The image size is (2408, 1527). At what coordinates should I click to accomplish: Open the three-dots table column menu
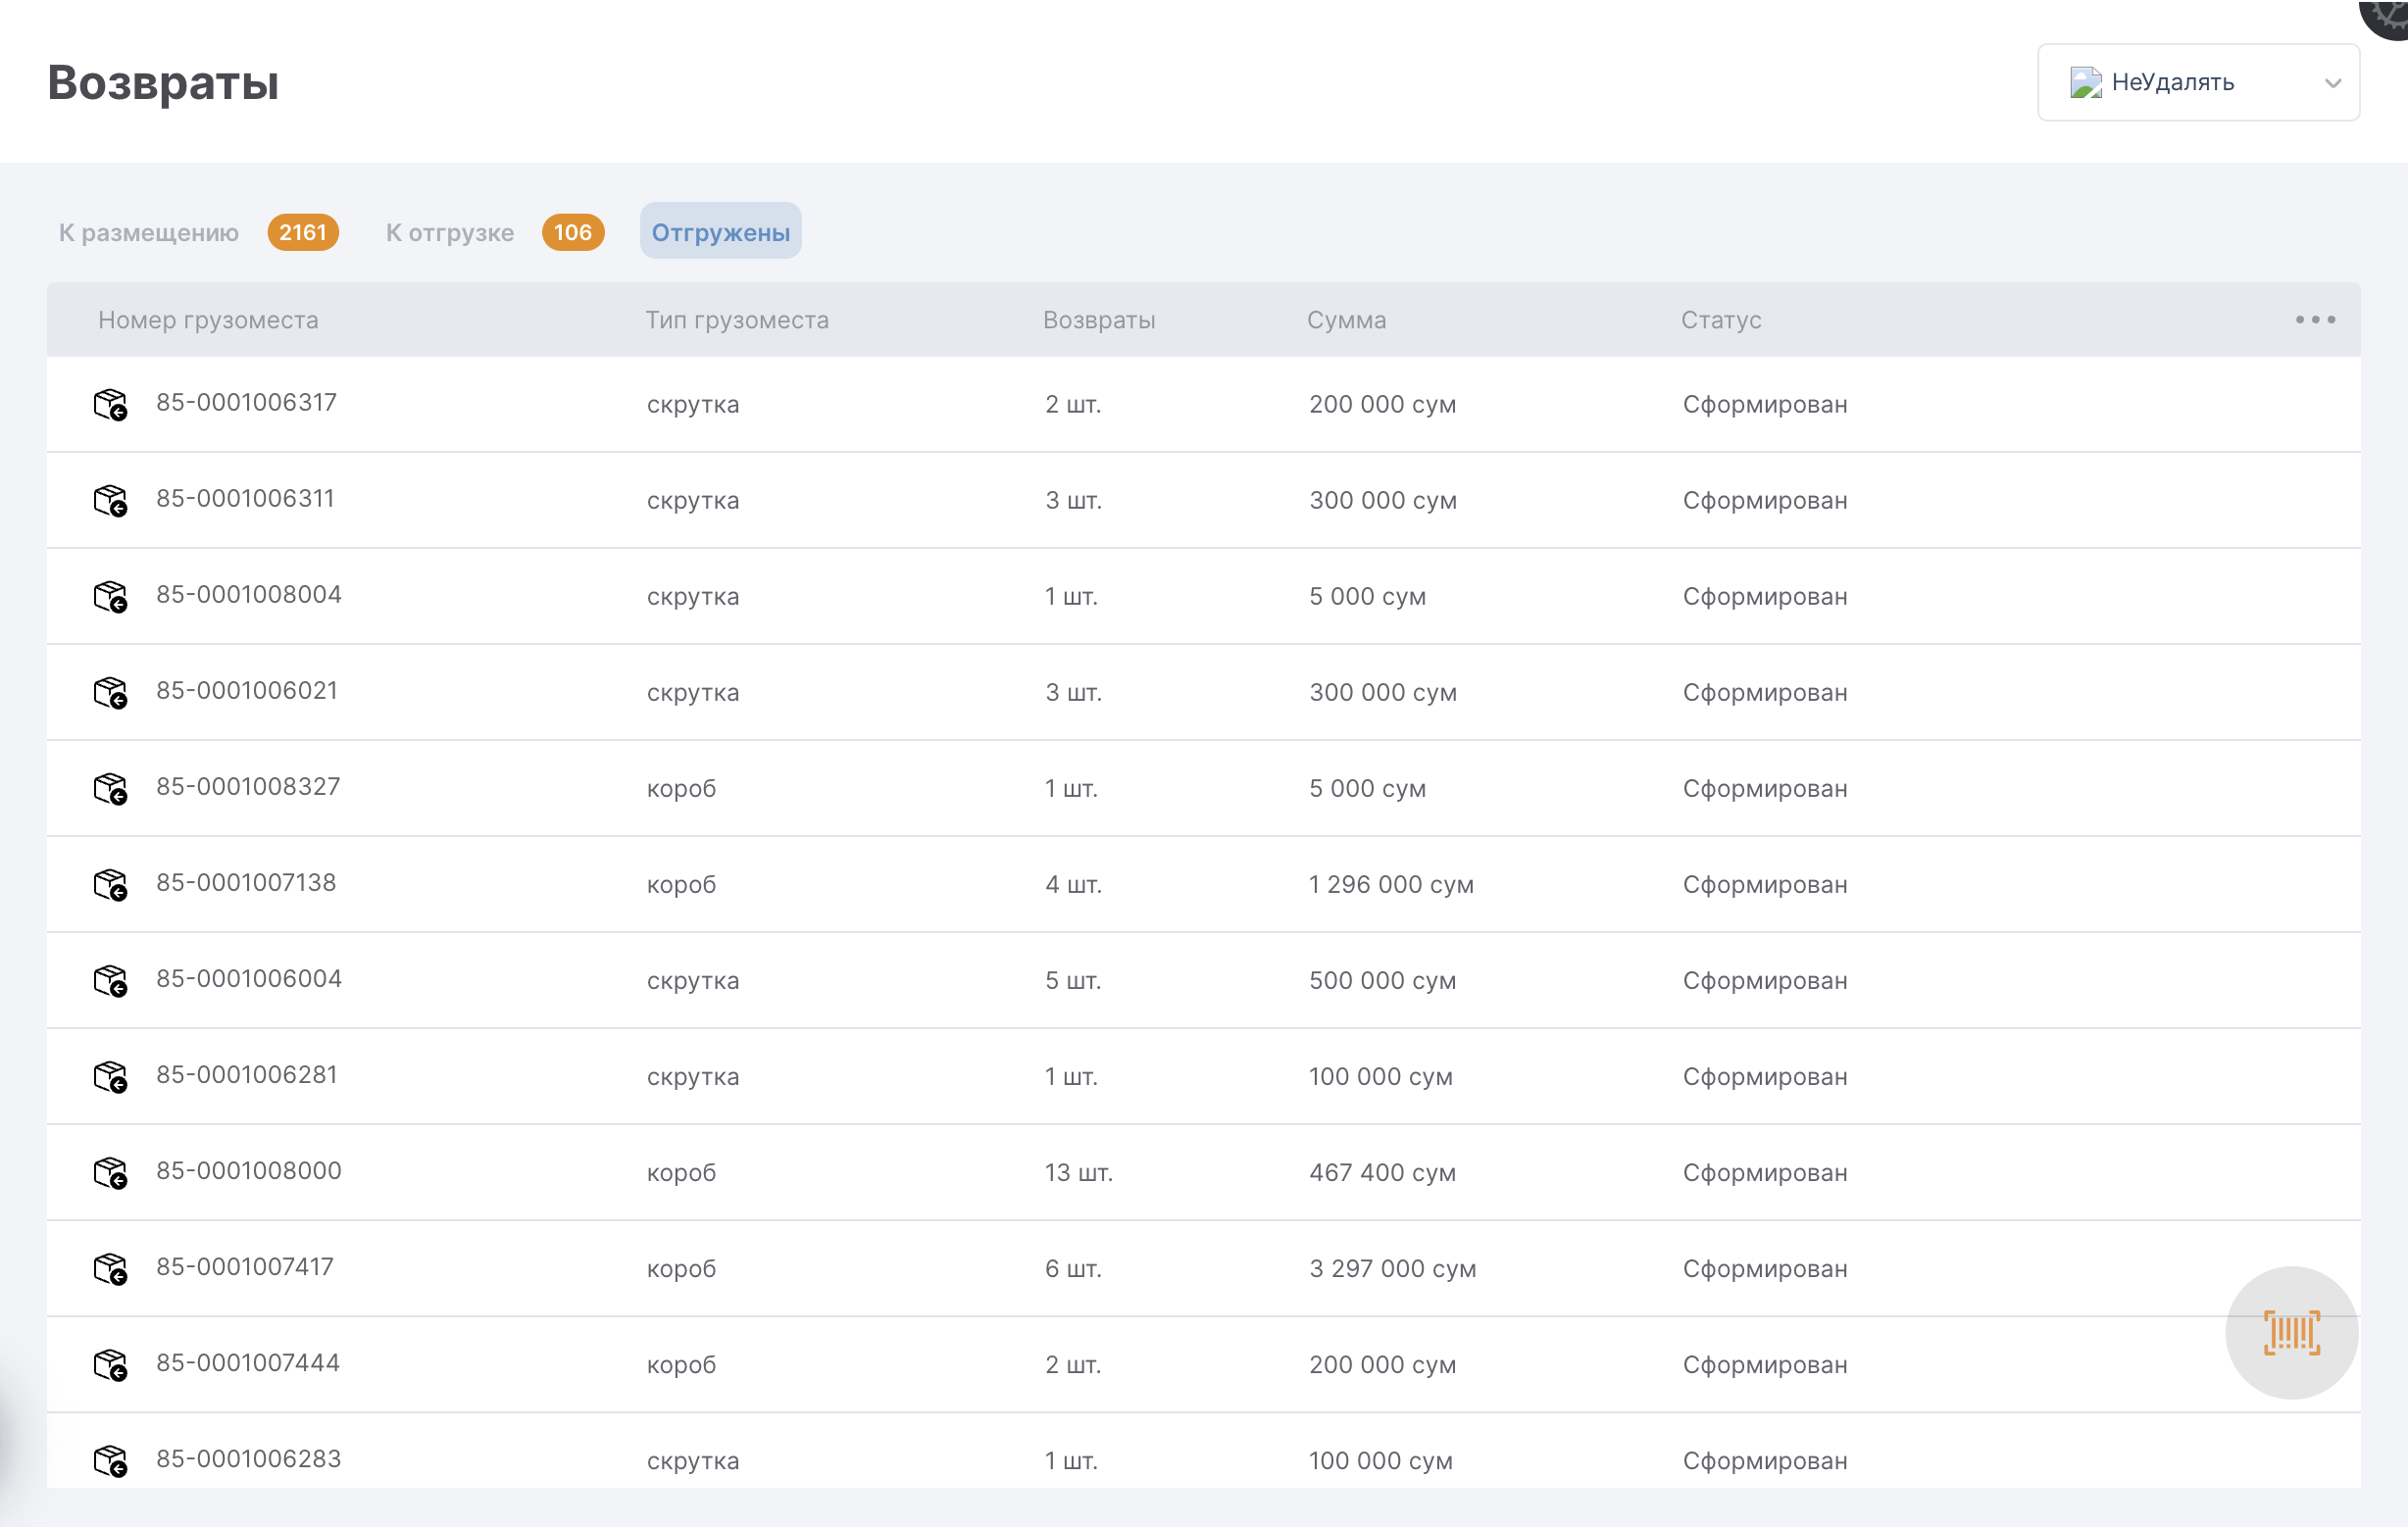click(x=2314, y=320)
